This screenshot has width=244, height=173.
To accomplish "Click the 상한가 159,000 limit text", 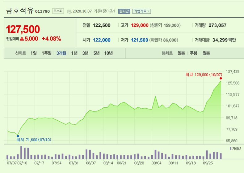I will [x=165, y=25].
